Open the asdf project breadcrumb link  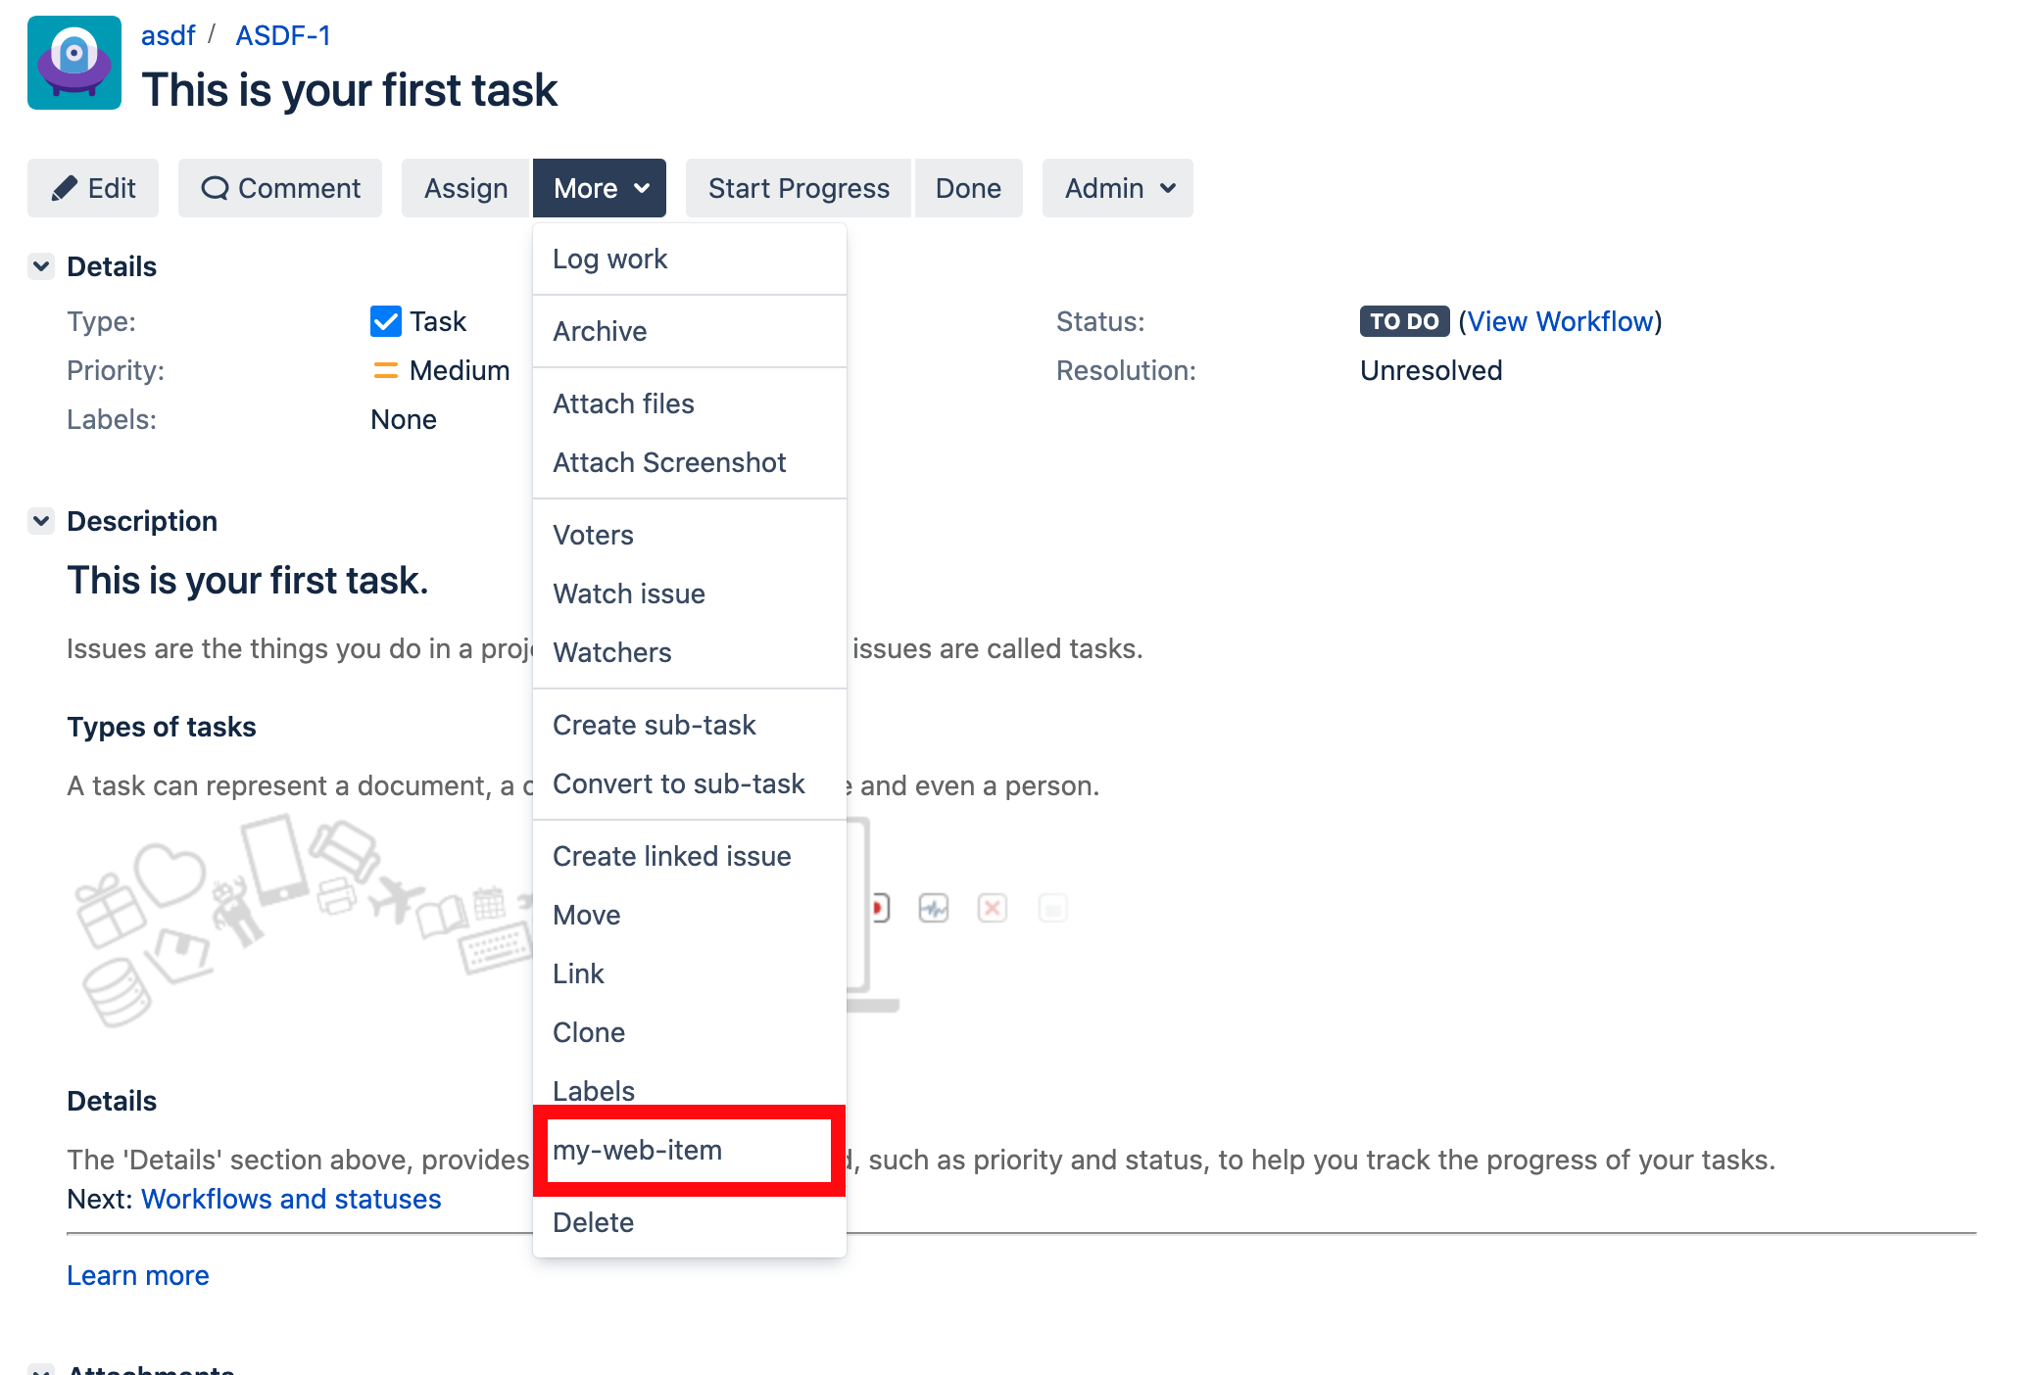tap(168, 35)
